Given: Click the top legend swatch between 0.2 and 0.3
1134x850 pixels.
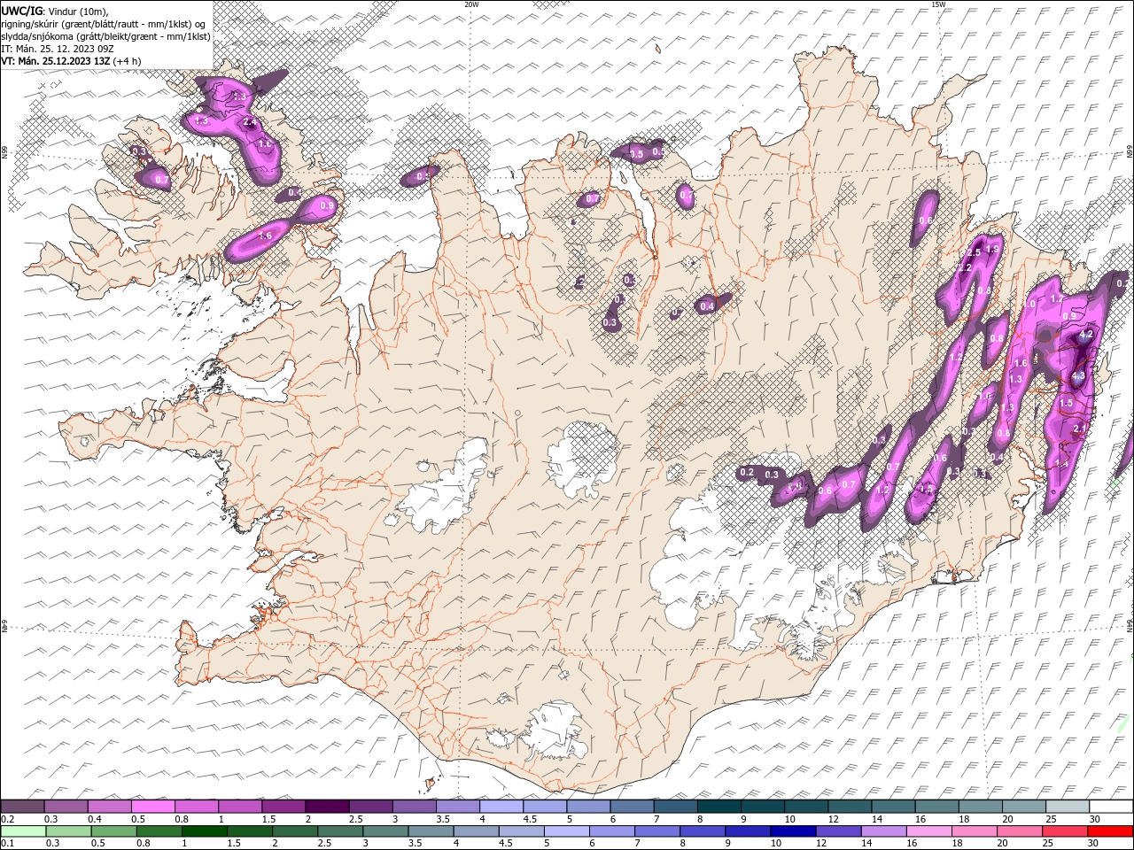Looking at the screenshot, I should 23,807.
